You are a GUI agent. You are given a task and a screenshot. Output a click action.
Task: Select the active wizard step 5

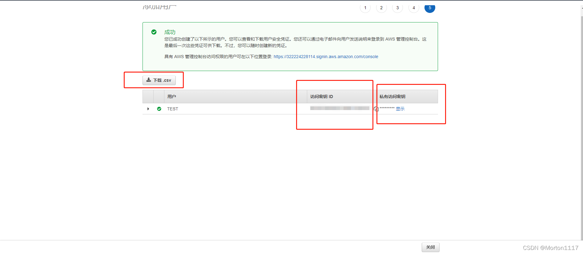click(x=430, y=8)
